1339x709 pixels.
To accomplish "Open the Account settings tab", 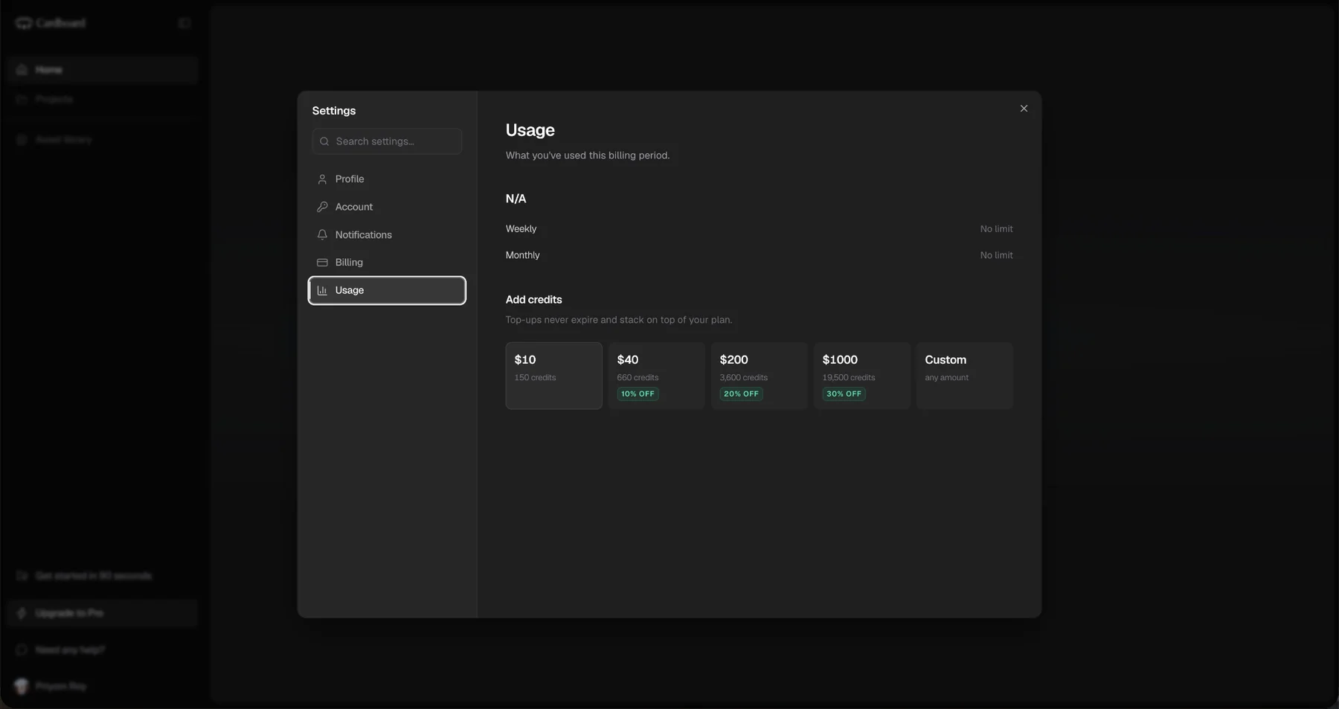I will point(387,207).
